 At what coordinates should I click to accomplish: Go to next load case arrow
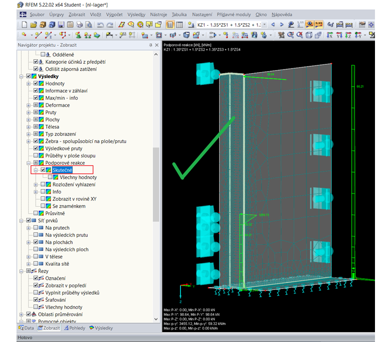pyautogui.click(x=282, y=25)
